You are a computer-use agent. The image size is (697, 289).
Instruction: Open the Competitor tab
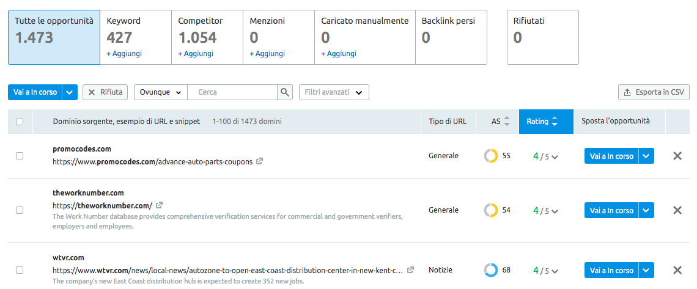pos(207,37)
